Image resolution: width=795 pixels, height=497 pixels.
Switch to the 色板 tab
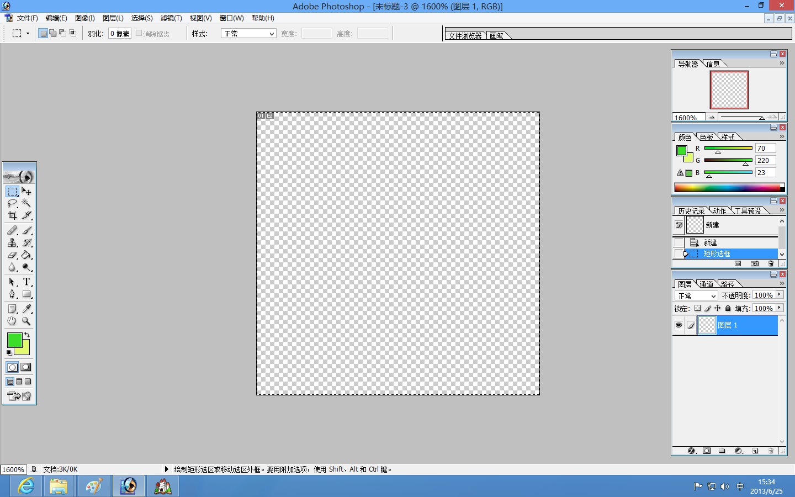(707, 137)
